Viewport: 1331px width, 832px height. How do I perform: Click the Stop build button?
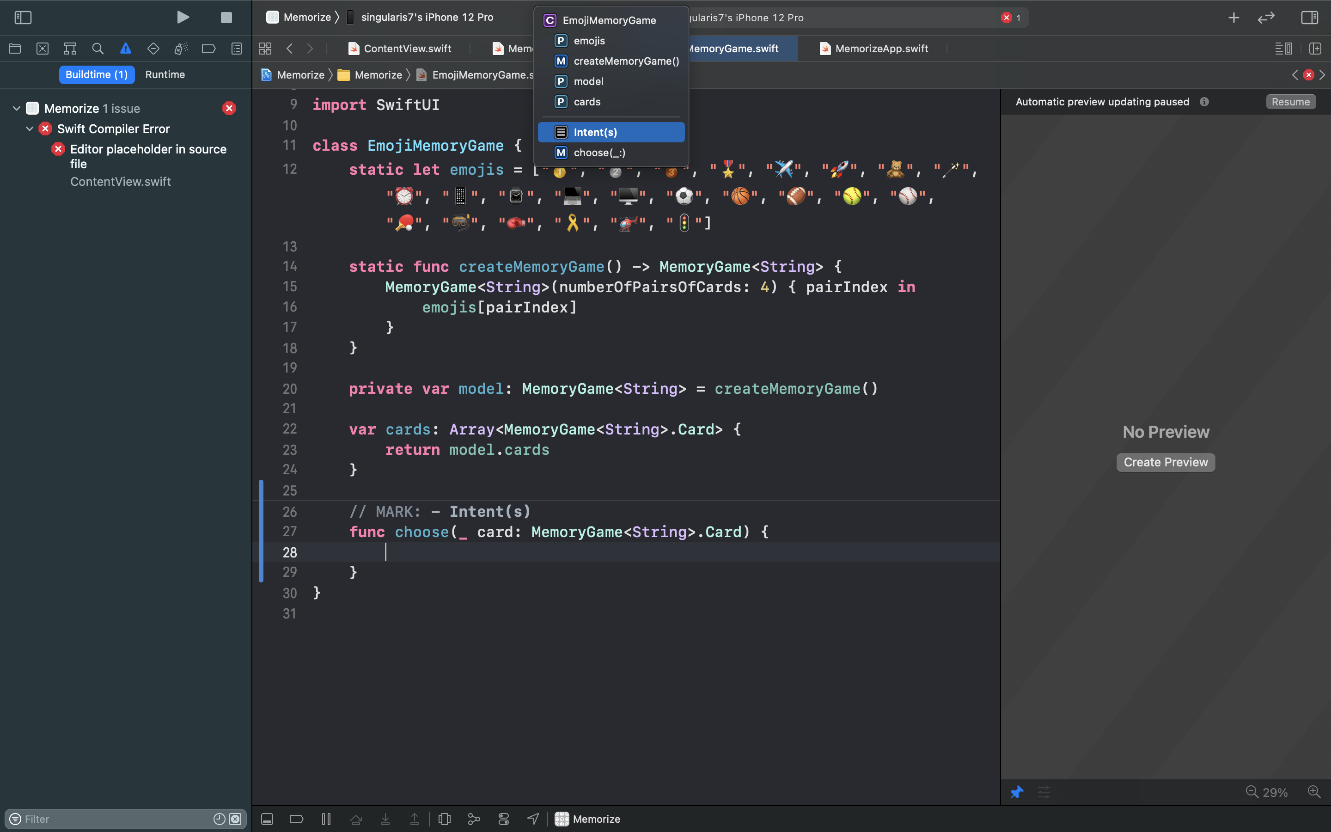click(x=226, y=18)
